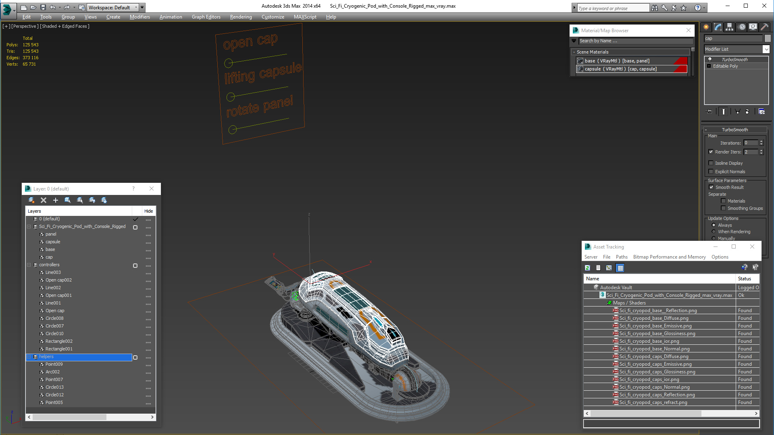This screenshot has width=774, height=435.
Task: Toggle Show End Result icon below stack
Action: click(724, 112)
